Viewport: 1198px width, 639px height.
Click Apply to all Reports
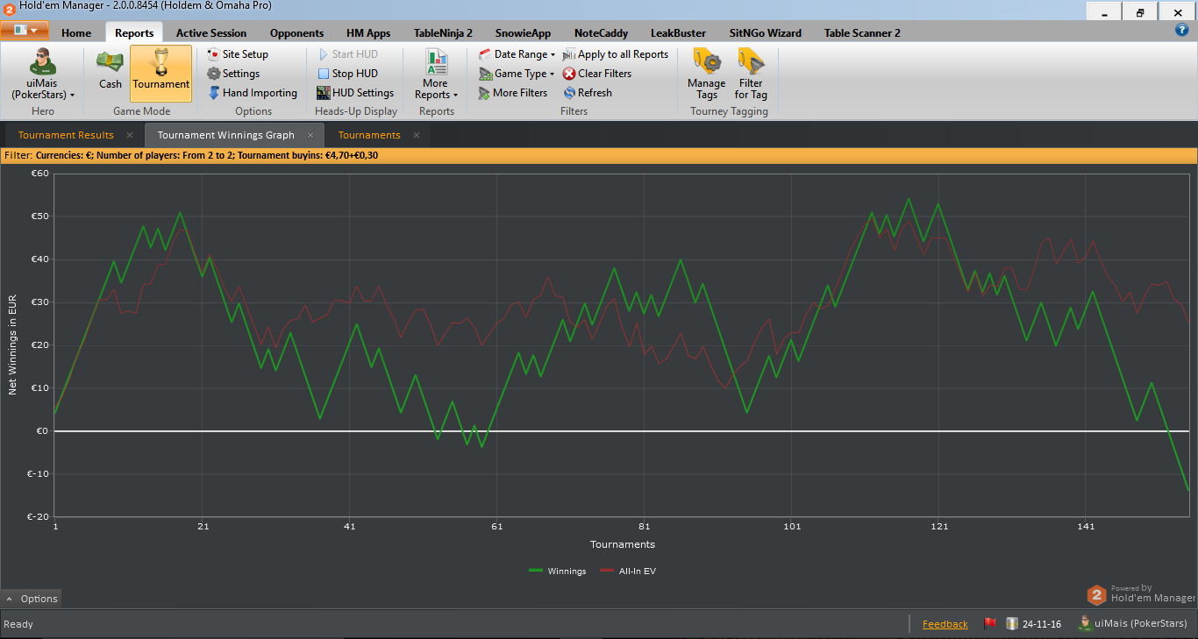pyautogui.click(x=616, y=54)
